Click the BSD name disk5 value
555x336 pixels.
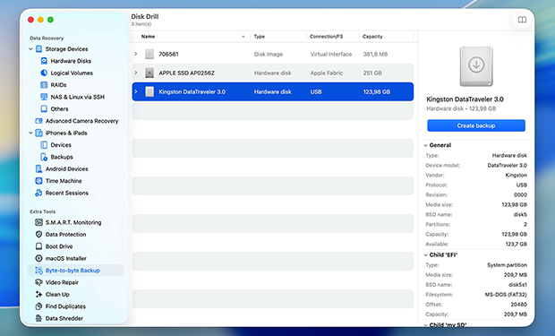tap(520, 214)
